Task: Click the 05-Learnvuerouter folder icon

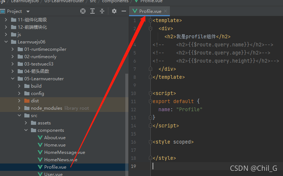Action: pos(20,79)
